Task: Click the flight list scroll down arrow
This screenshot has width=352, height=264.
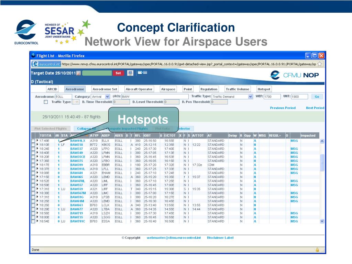Action: (322, 221)
